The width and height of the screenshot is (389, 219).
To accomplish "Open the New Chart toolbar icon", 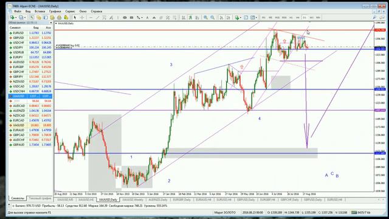I will [x=12, y=18].
